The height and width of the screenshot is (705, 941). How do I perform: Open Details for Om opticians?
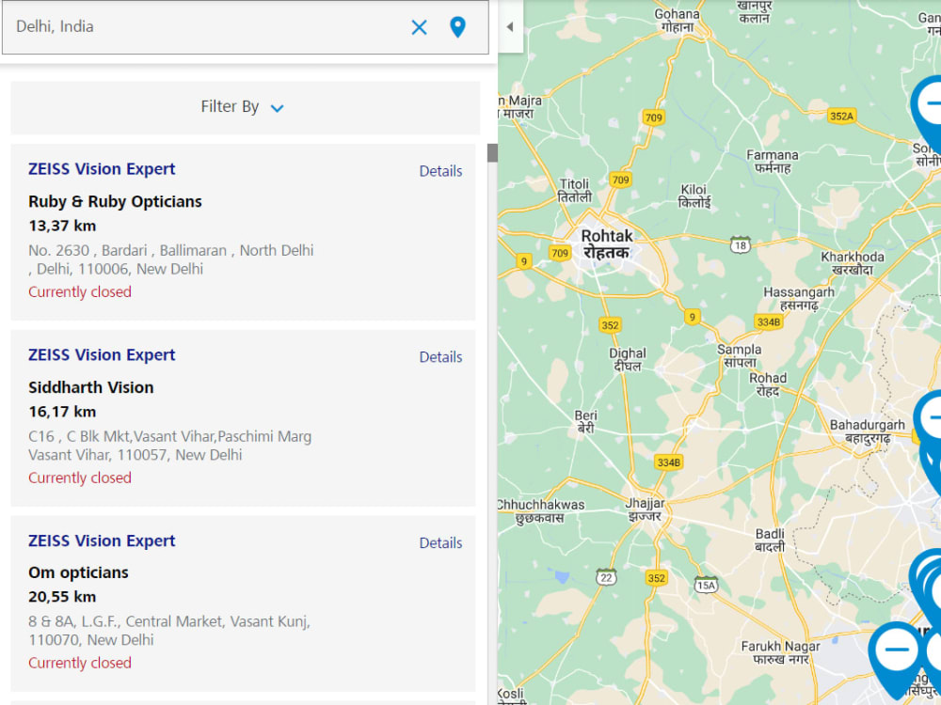click(x=440, y=542)
